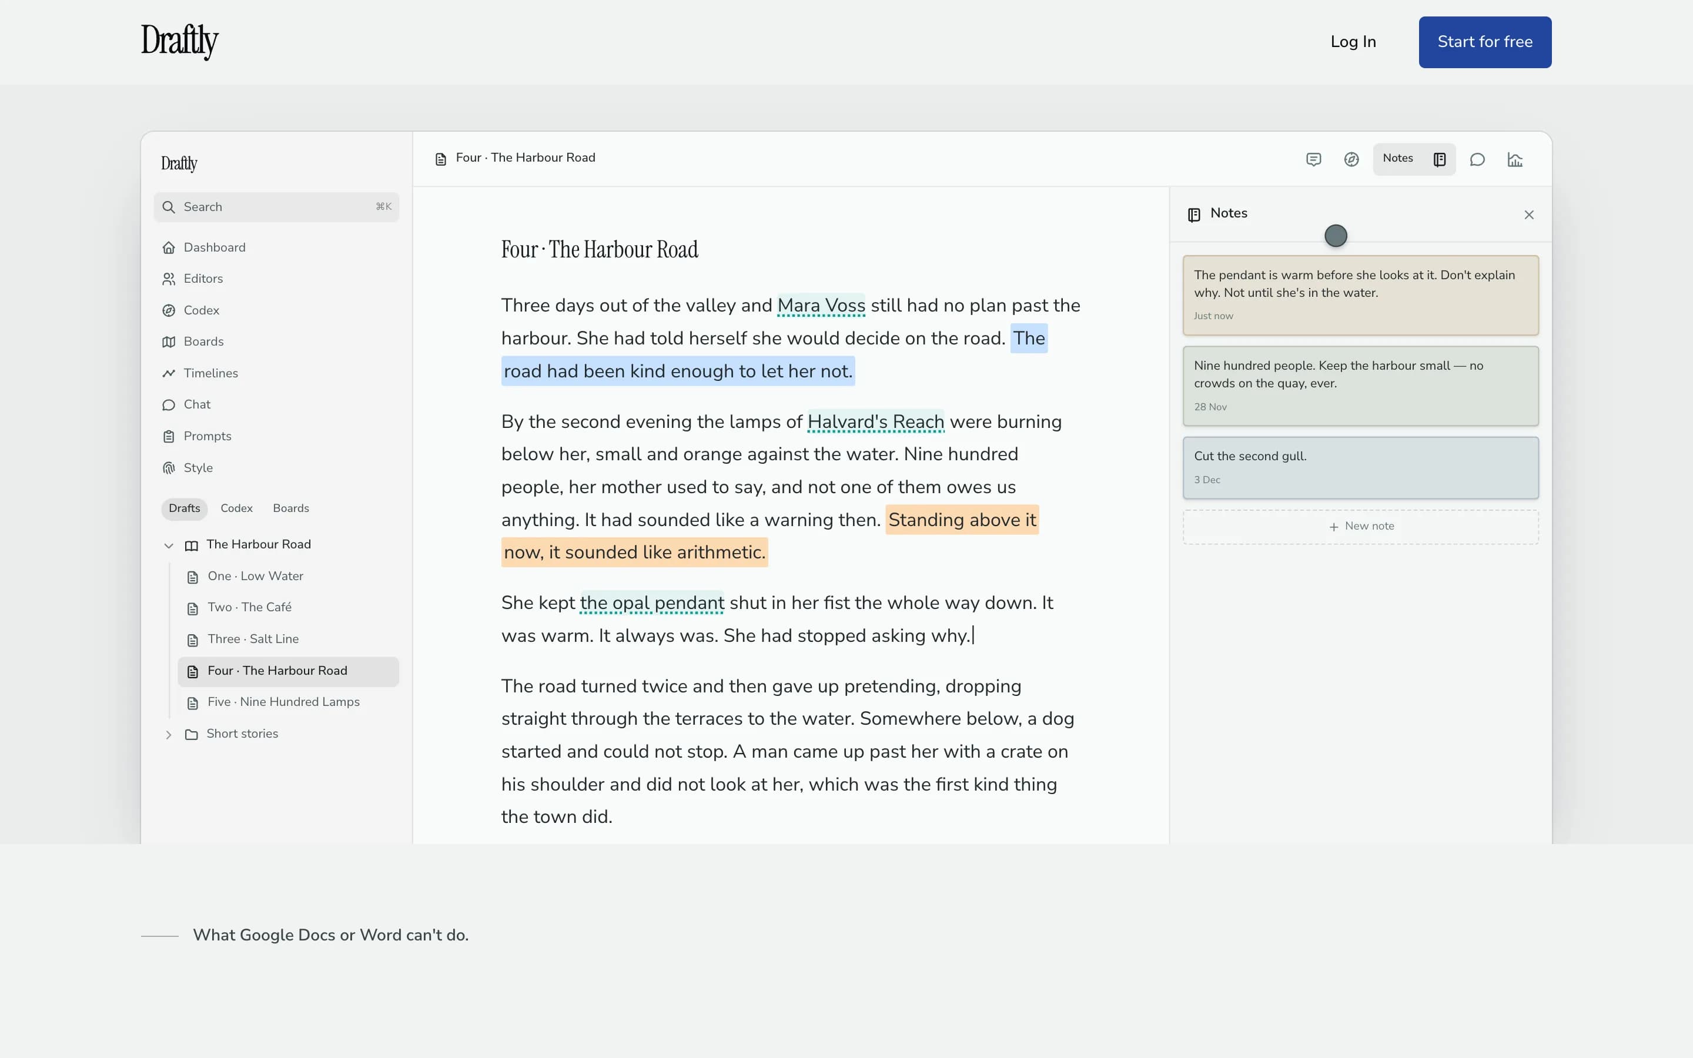Open chapter One · Low Water
1693x1058 pixels.
[255, 576]
